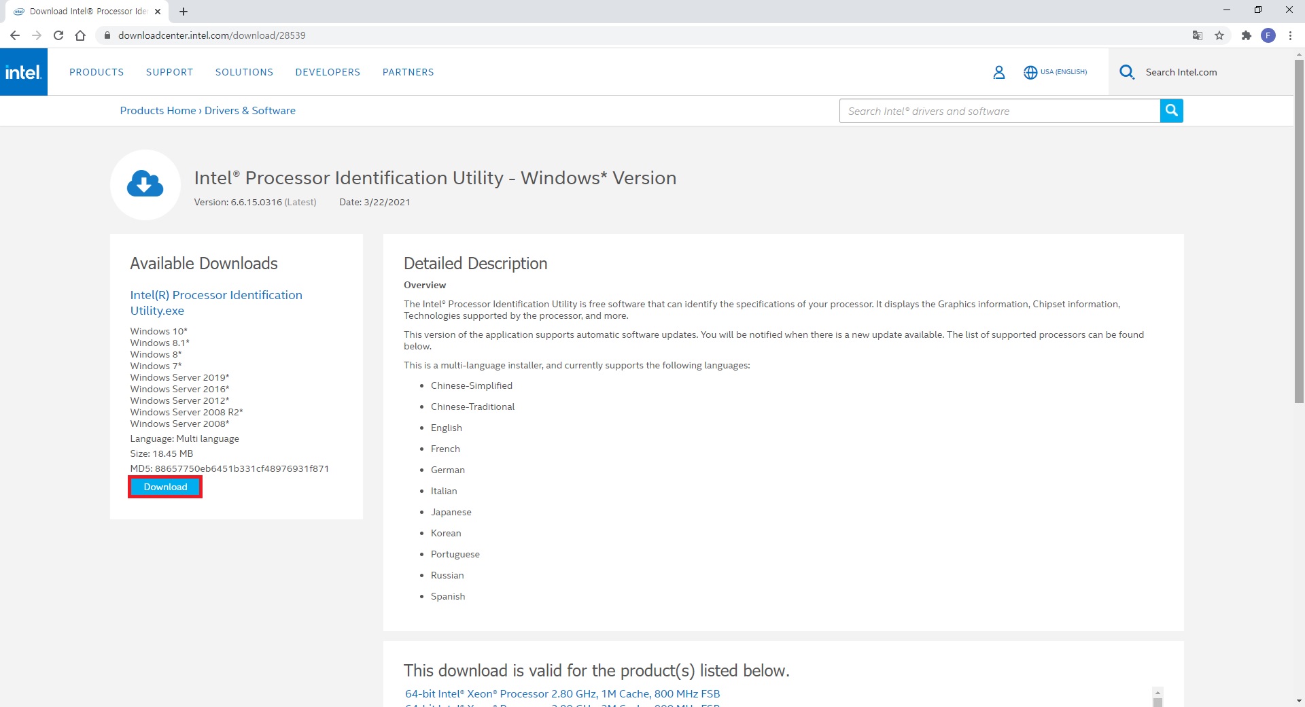
Task: Open the DEVELOPERS menu
Action: tap(328, 72)
